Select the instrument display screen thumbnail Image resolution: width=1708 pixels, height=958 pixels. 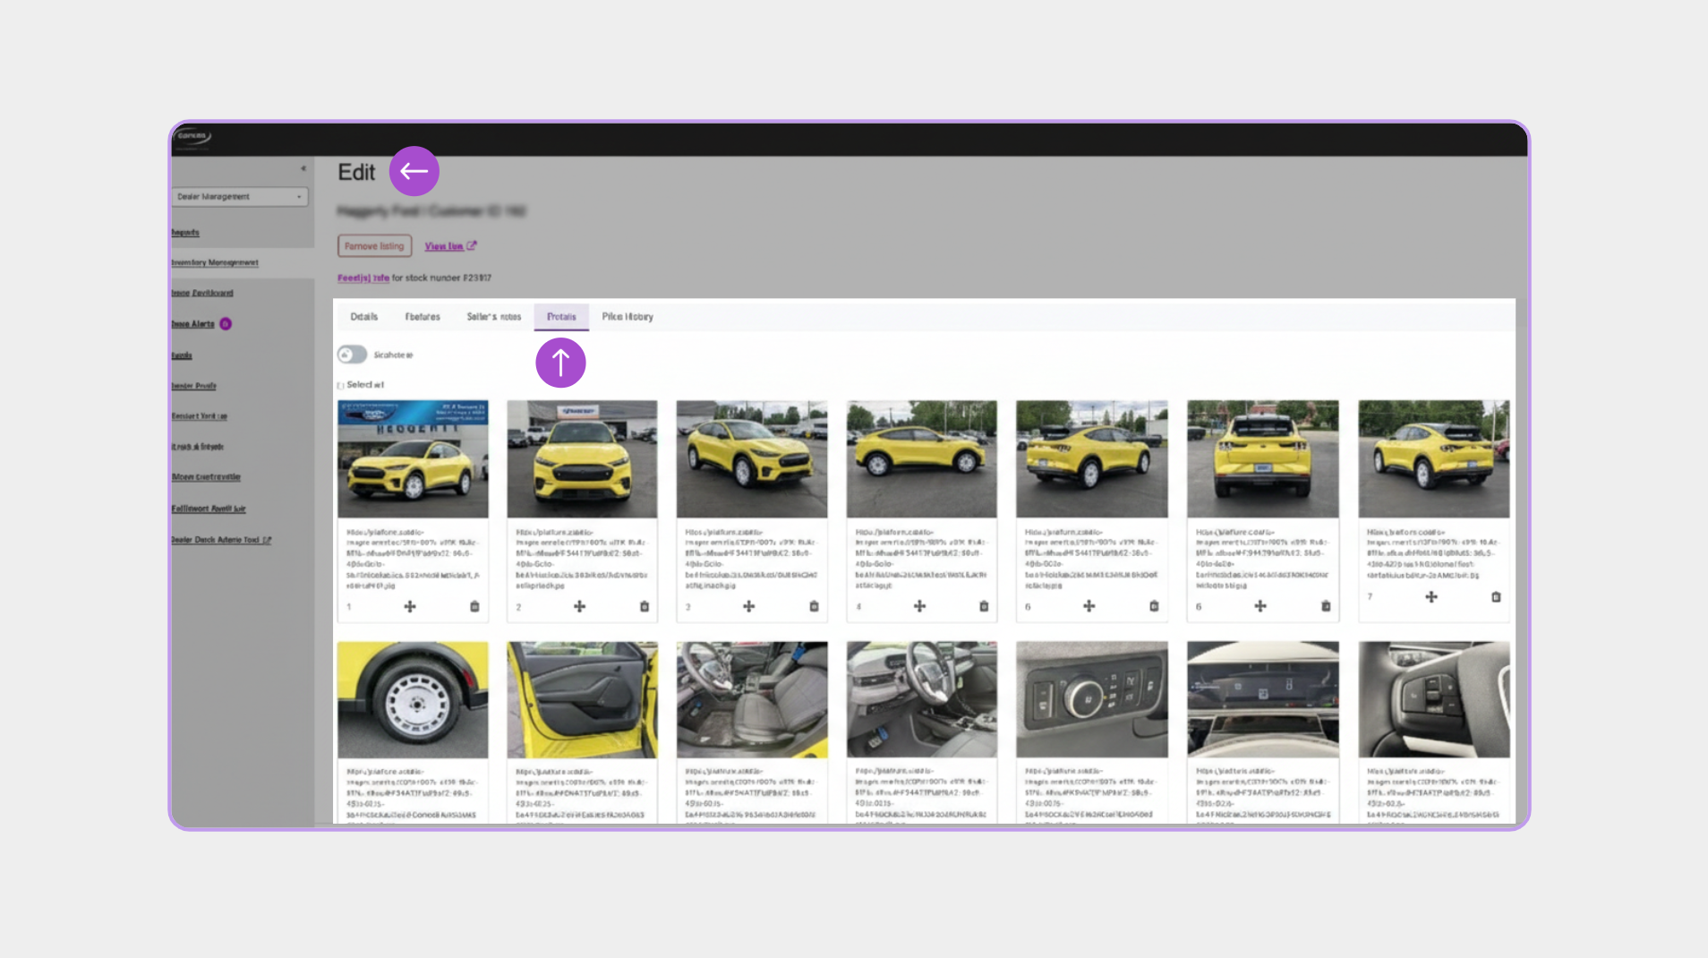1263,700
